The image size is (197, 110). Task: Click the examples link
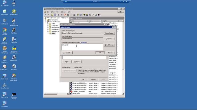(84, 42)
